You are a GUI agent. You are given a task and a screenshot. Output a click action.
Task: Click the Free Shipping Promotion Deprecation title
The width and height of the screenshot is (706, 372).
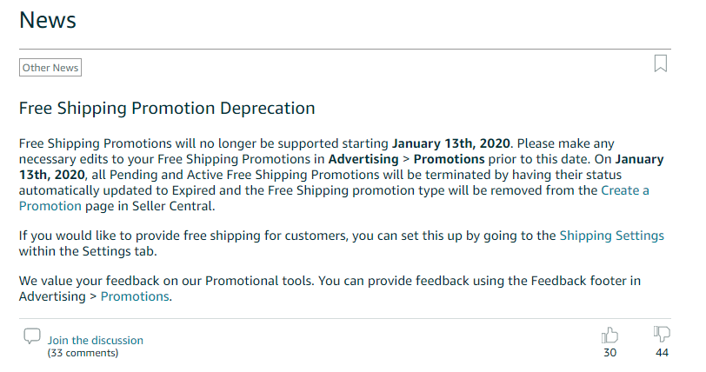tap(167, 109)
